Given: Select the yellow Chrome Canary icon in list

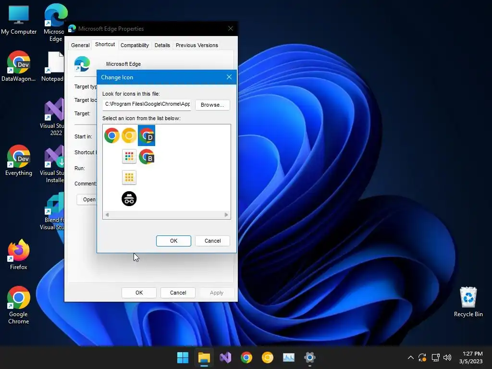Looking at the screenshot, I should click(129, 135).
